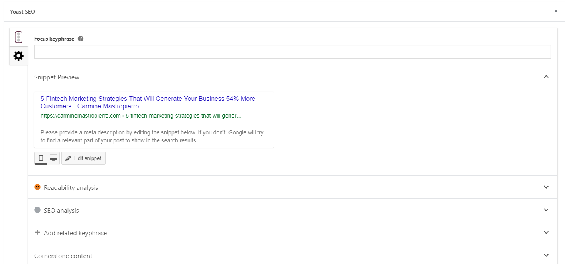The height and width of the screenshot is (264, 569).
Task: Click the green snippet URL carminemastropierro.com
Action: click(x=141, y=116)
